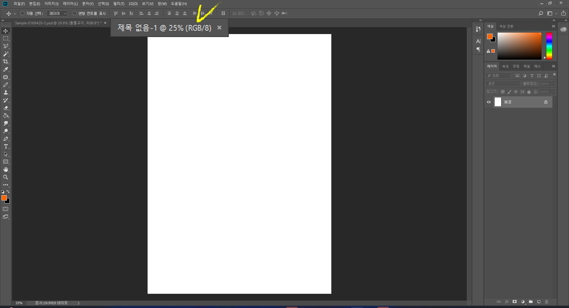Screen dimensions: 569x308
Task: Adjust the hue spectrum slider
Action: pyautogui.click(x=549, y=46)
